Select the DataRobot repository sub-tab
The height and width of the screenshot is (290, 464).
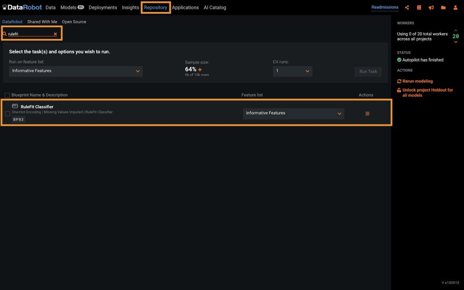[x=12, y=22]
